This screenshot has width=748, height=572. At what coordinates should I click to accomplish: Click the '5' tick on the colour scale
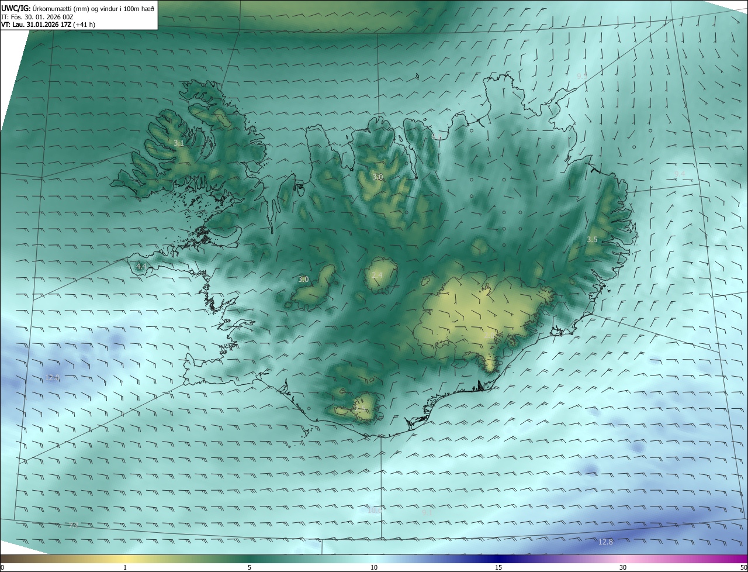[x=250, y=567]
